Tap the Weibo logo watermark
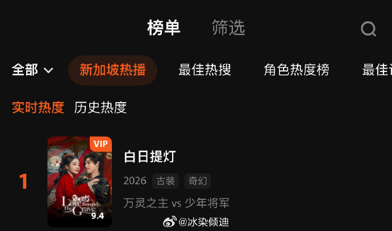Image resolution: width=392 pixels, height=231 pixels. pos(170,222)
